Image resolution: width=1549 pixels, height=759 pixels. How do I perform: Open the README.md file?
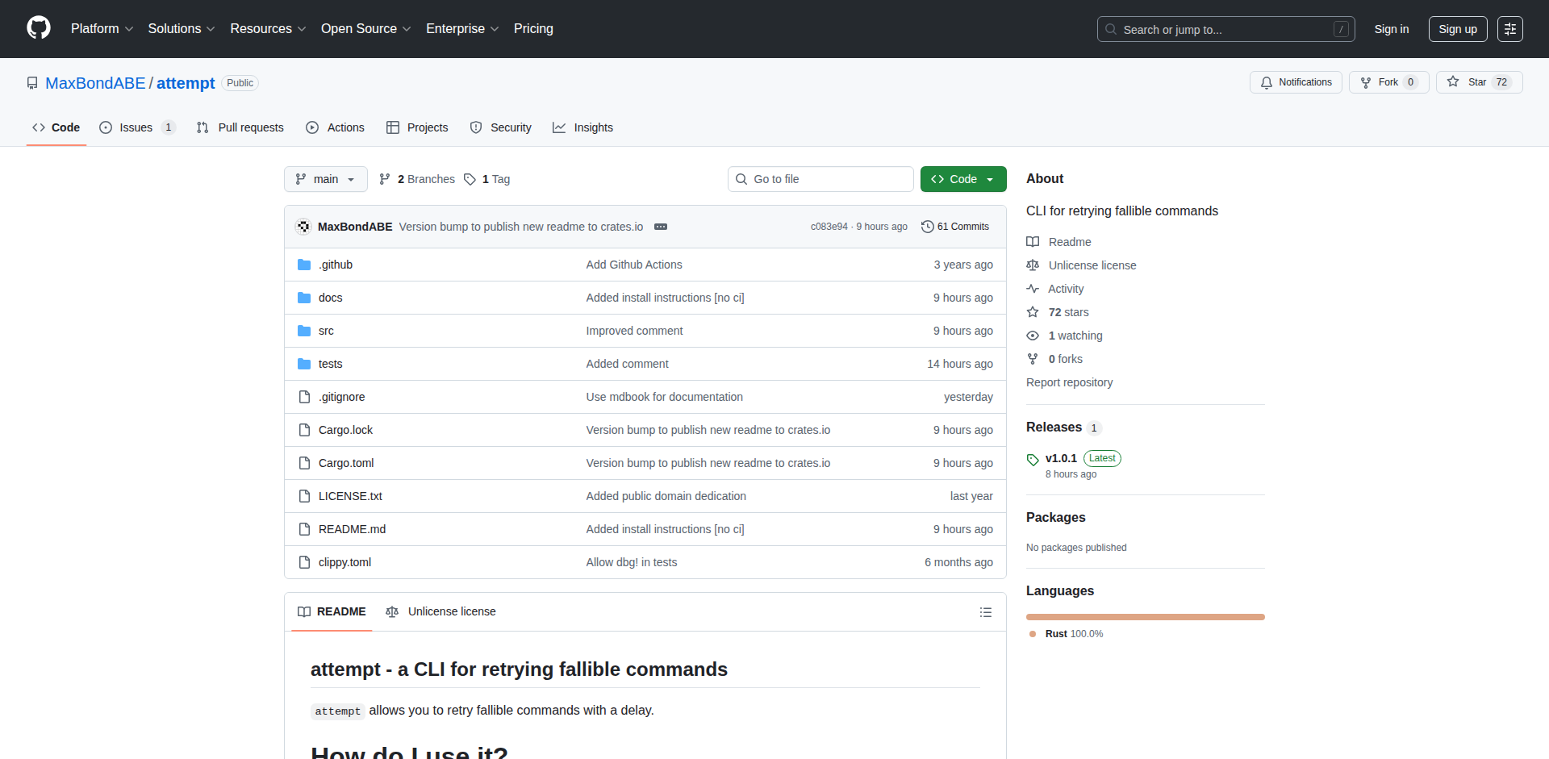click(352, 529)
